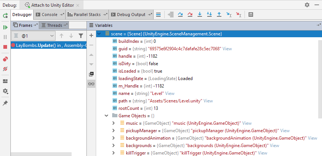The height and width of the screenshot is (156, 322).
Task: Click View link beside path value
Action: coord(208,101)
